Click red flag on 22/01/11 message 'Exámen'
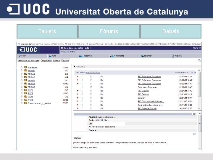 coord(78,98)
